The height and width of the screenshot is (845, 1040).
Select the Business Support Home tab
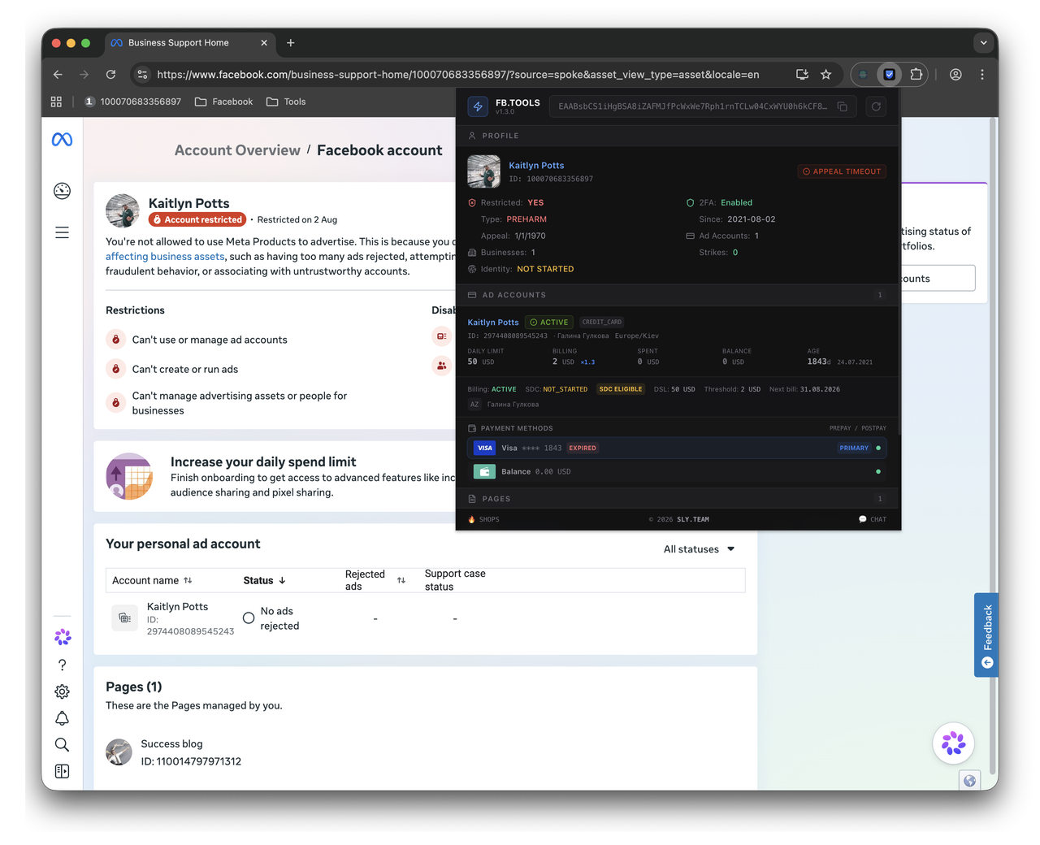click(190, 43)
